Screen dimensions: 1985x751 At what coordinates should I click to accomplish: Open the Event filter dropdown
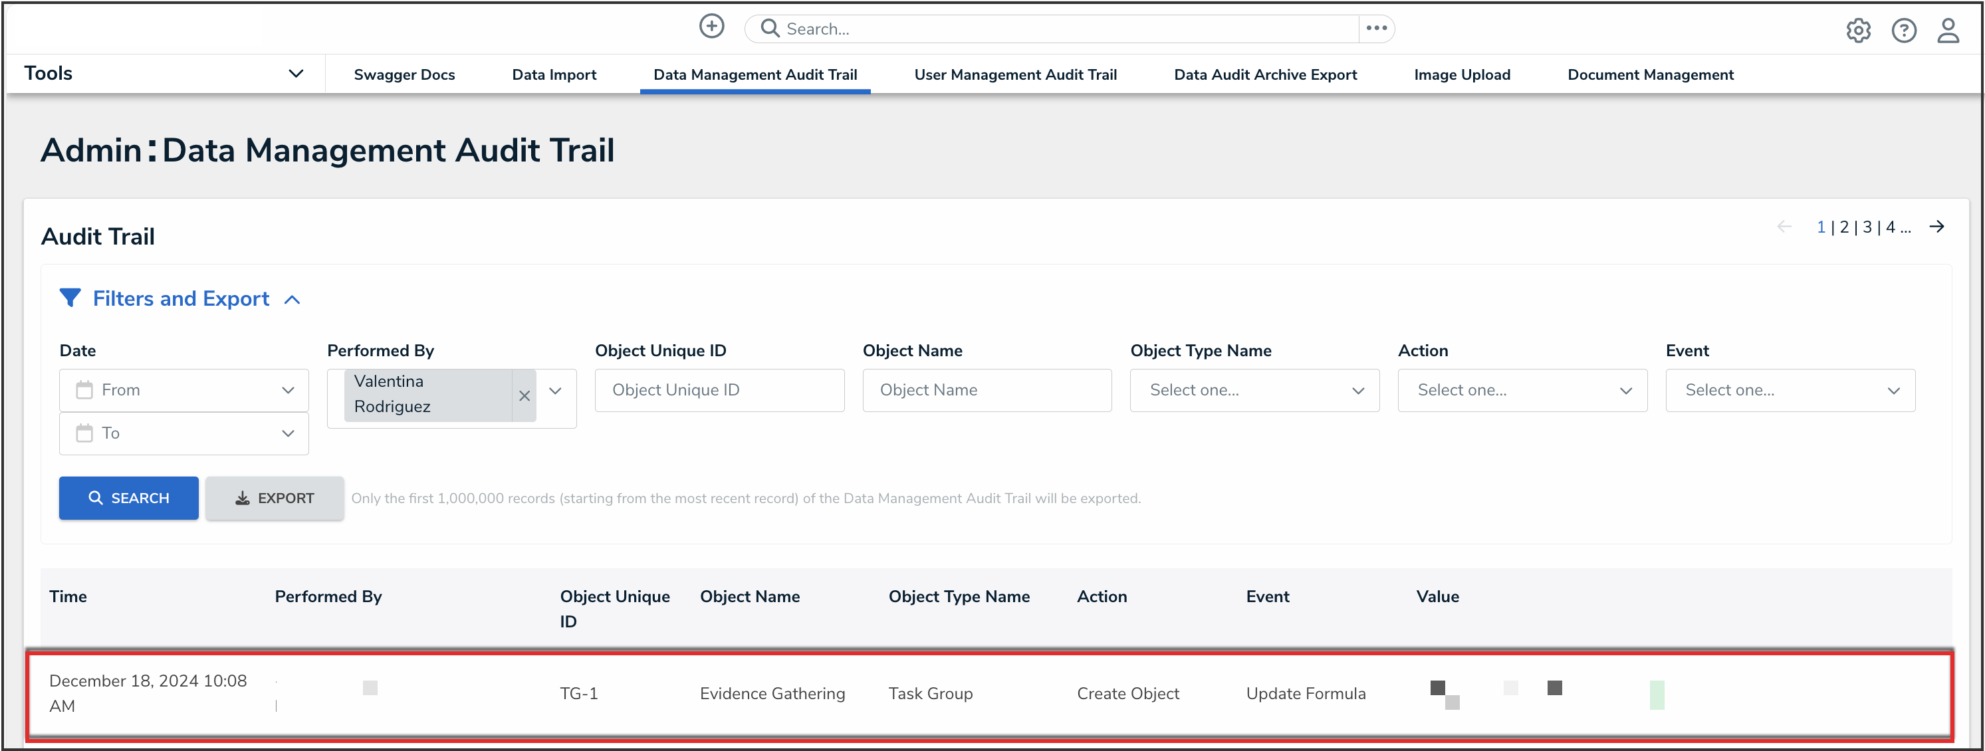tap(1790, 391)
